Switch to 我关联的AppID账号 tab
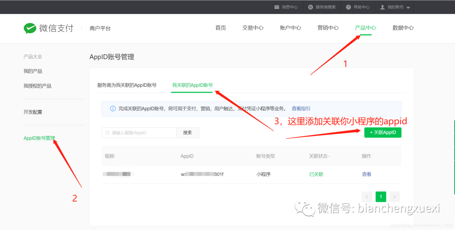The image size is (455, 230). [x=193, y=85]
